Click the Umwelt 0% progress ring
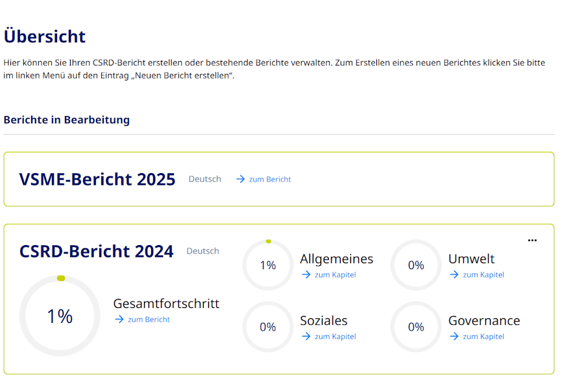Viewport: 584px width, 389px height. pos(416,265)
